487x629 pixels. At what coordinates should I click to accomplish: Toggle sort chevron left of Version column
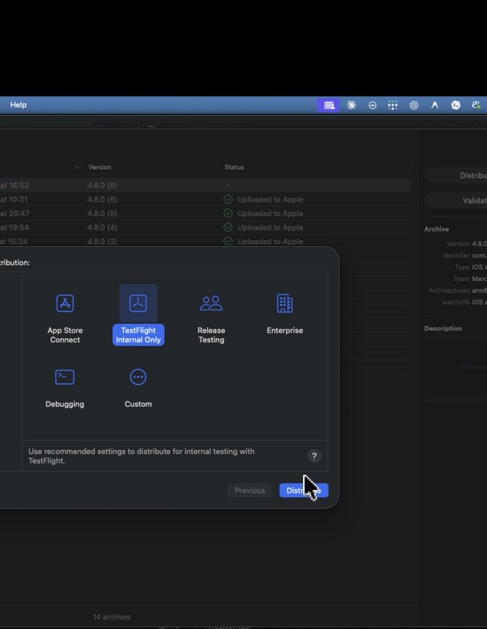pos(78,167)
